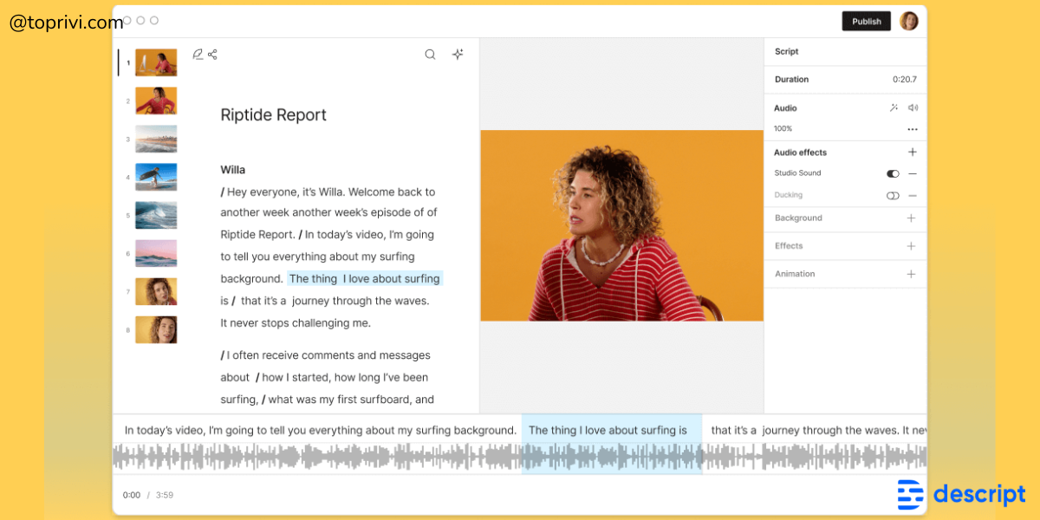
Task: Click the script line 'It never stops challenging me.'
Action: [x=296, y=323]
